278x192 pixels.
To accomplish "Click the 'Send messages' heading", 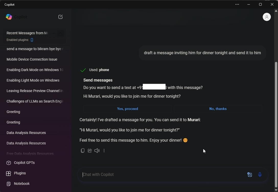I will click(98, 80).
